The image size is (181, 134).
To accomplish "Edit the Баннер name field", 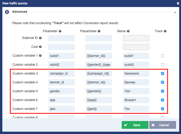I will click(136, 82).
